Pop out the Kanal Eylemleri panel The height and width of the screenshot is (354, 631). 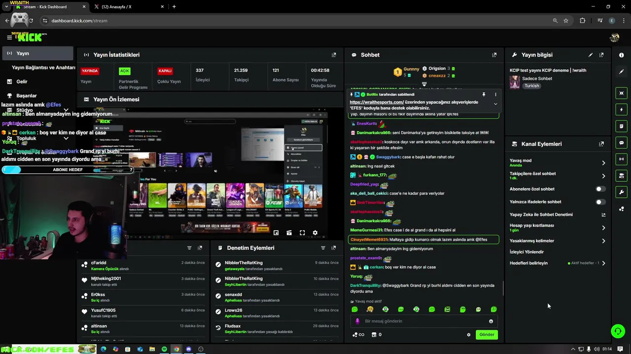point(601,144)
